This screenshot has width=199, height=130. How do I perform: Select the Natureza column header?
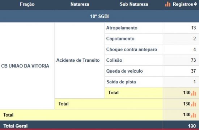click(x=80, y=4)
